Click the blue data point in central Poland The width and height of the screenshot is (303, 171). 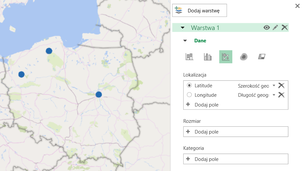pyautogui.click(x=99, y=94)
